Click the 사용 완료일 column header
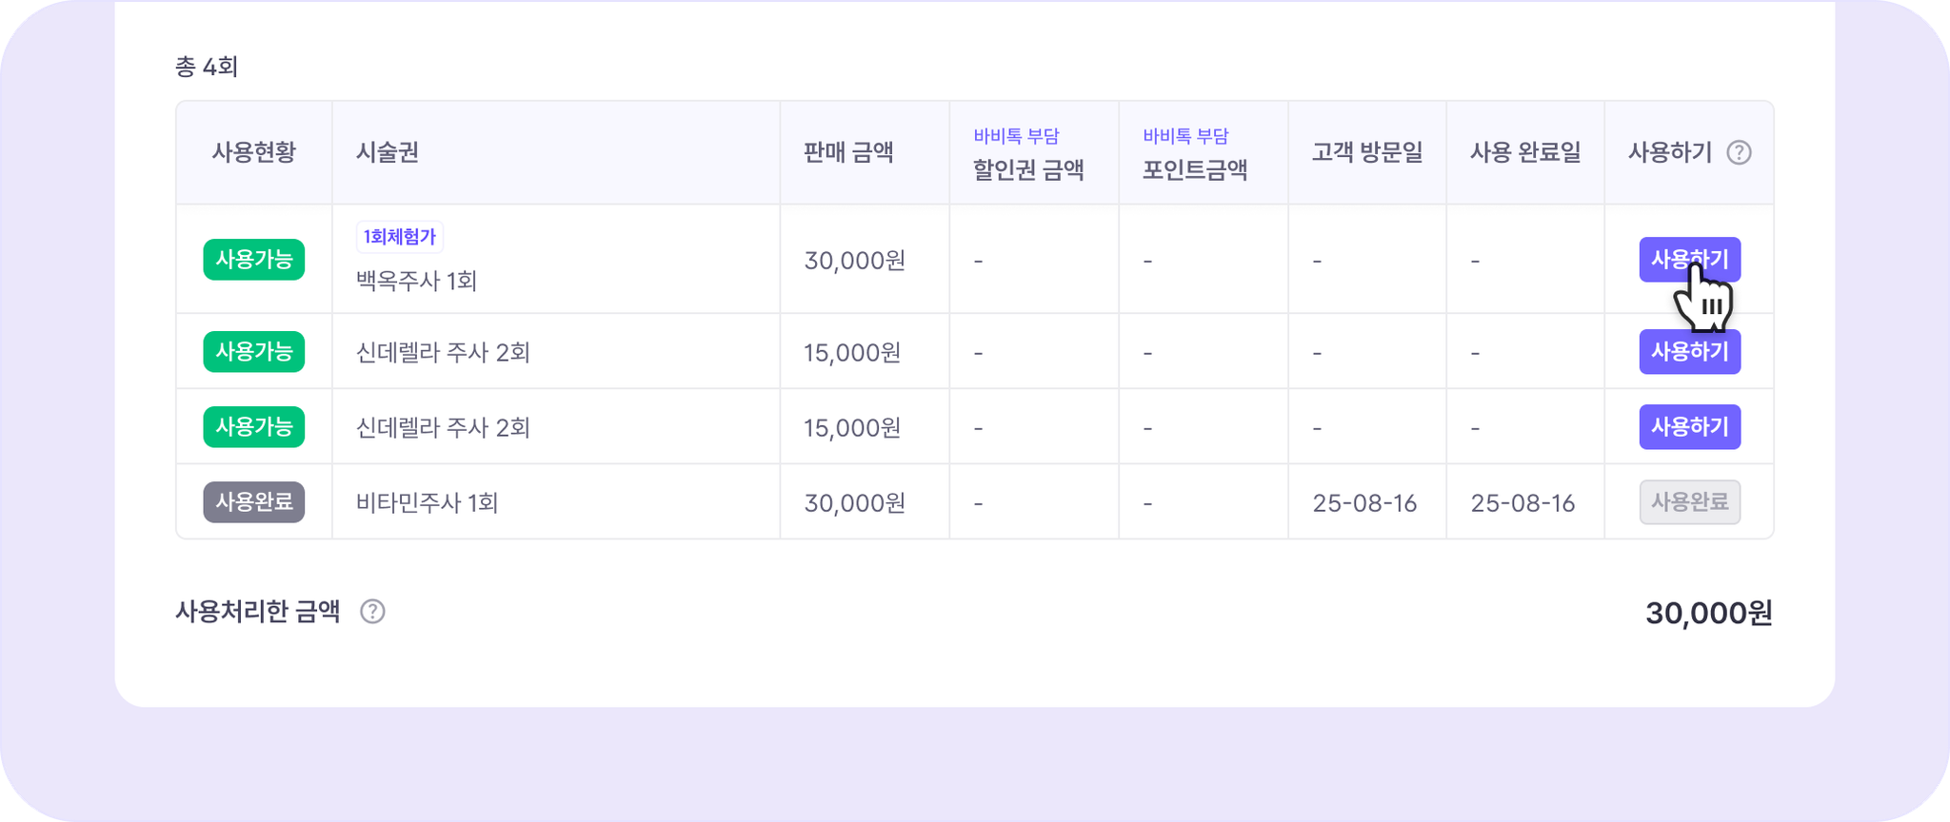Viewport: 1950px width, 822px height. [x=1525, y=152]
